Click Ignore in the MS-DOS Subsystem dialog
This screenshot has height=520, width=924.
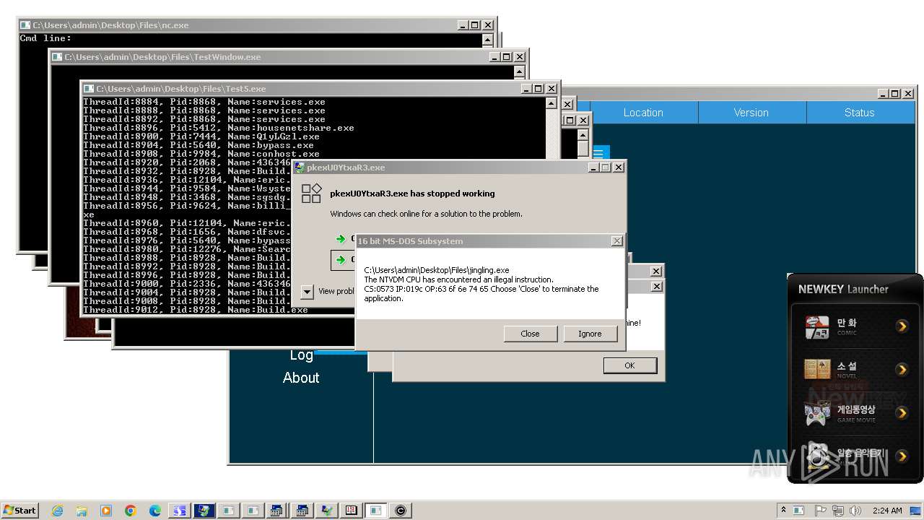tap(590, 334)
